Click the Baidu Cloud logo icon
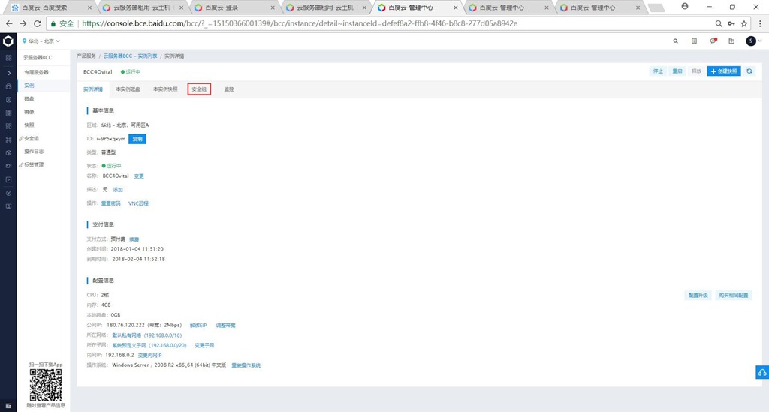Viewport: 769px width, 412px height. (8, 41)
